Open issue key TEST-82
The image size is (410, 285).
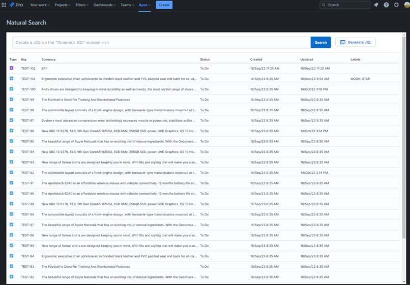pos(27,277)
